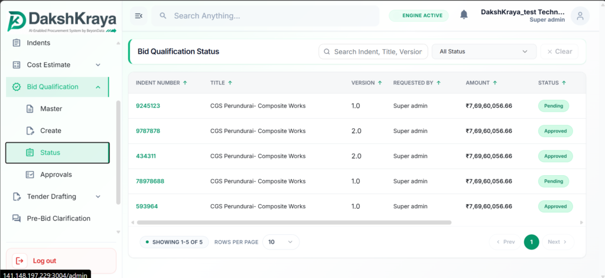Select page 1 in pagination
Viewport: 605px width, 278px height.
pyautogui.click(x=531, y=242)
